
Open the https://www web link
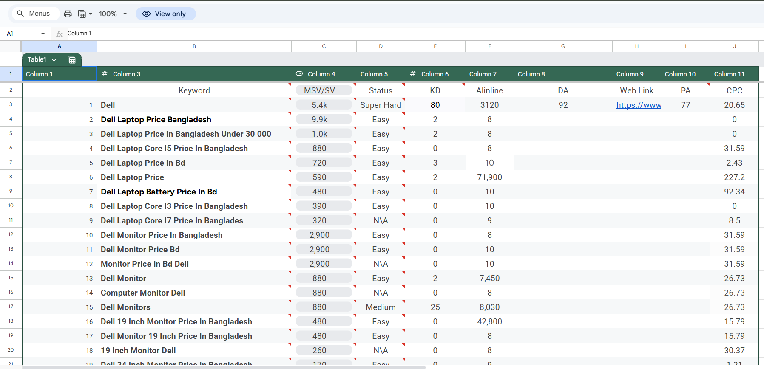[639, 105]
